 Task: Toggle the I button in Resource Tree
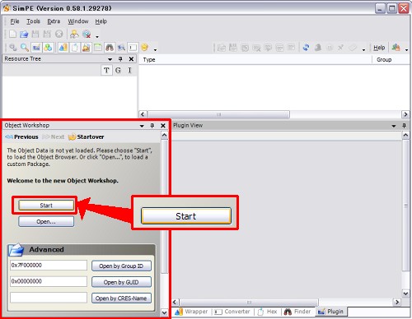click(x=129, y=71)
